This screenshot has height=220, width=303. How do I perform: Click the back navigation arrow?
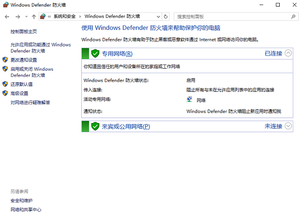click(x=7, y=17)
